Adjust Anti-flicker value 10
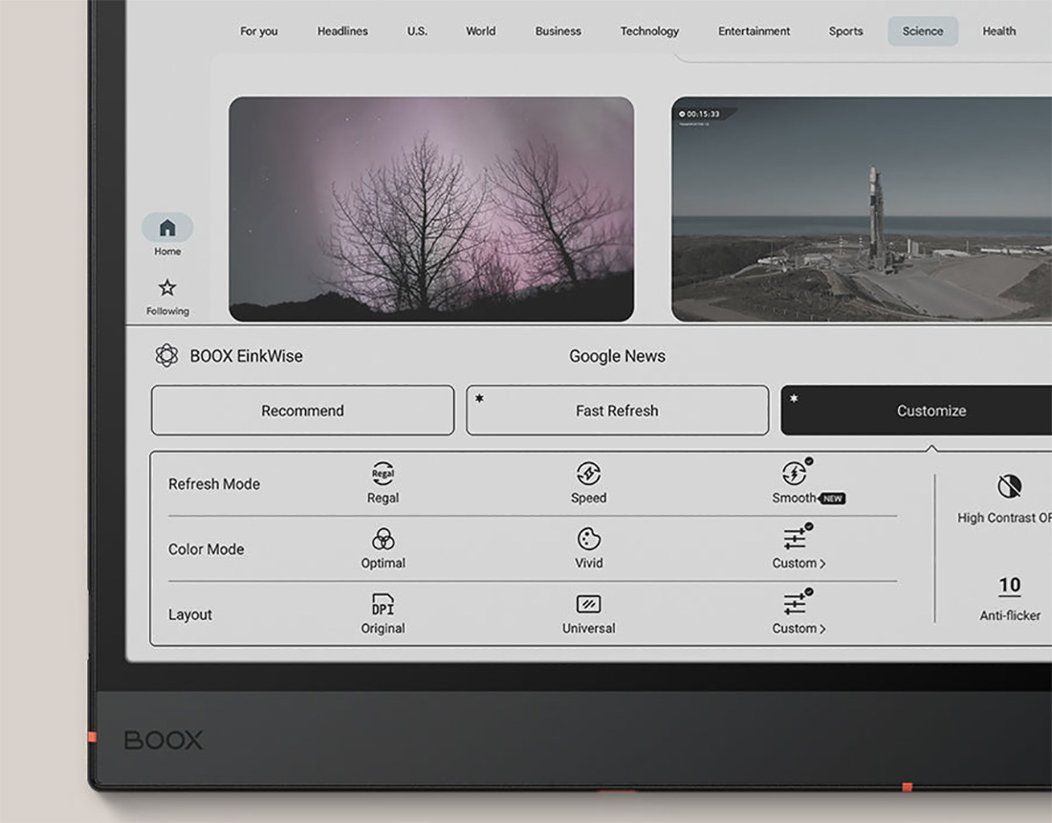The width and height of the screenshot is (1052, 823). pos(1009,586)
